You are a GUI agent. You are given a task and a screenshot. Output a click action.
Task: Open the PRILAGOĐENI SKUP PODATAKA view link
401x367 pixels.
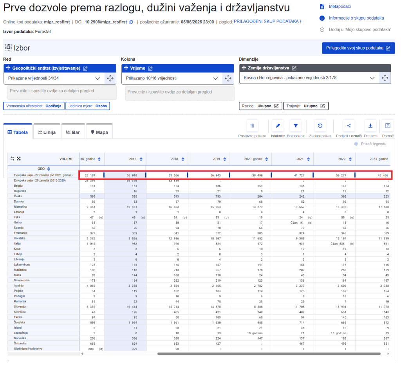266,22
